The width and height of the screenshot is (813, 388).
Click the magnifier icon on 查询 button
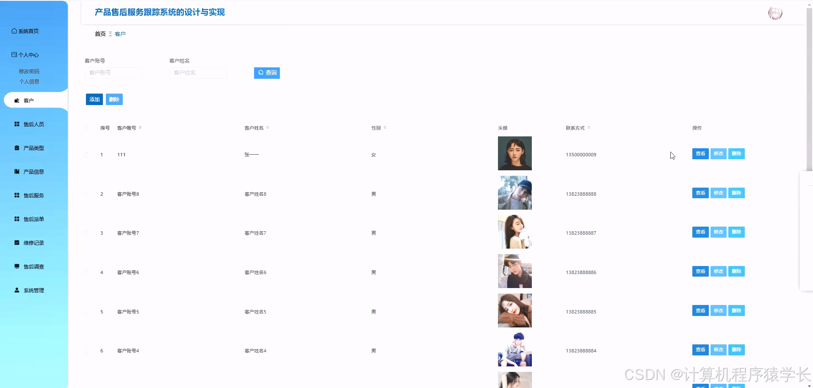(x=261, y=73)
